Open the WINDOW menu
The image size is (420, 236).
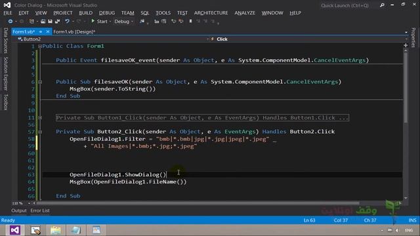tap(272, 13)
